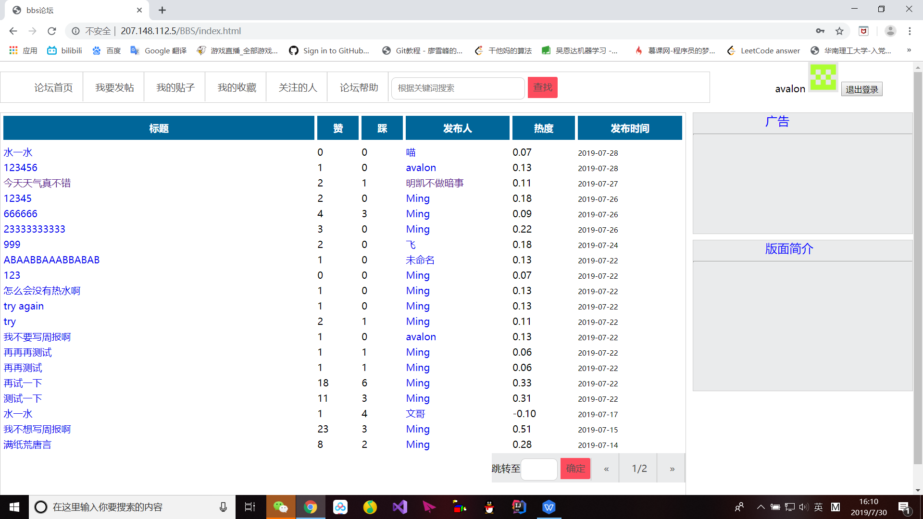923x519 pixels.
Task: Switch to 我的收藏 tab
Action: point(237,87)
